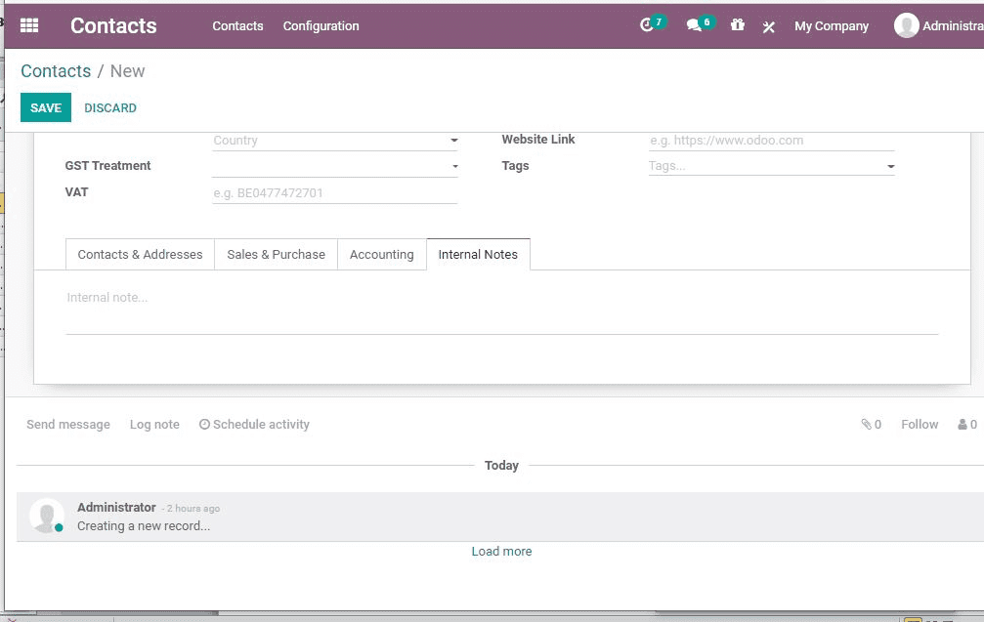Viewport: 984px width, 622px height.
Task: Expand the Tags dropdown arrow
Action: click(890, 167)
